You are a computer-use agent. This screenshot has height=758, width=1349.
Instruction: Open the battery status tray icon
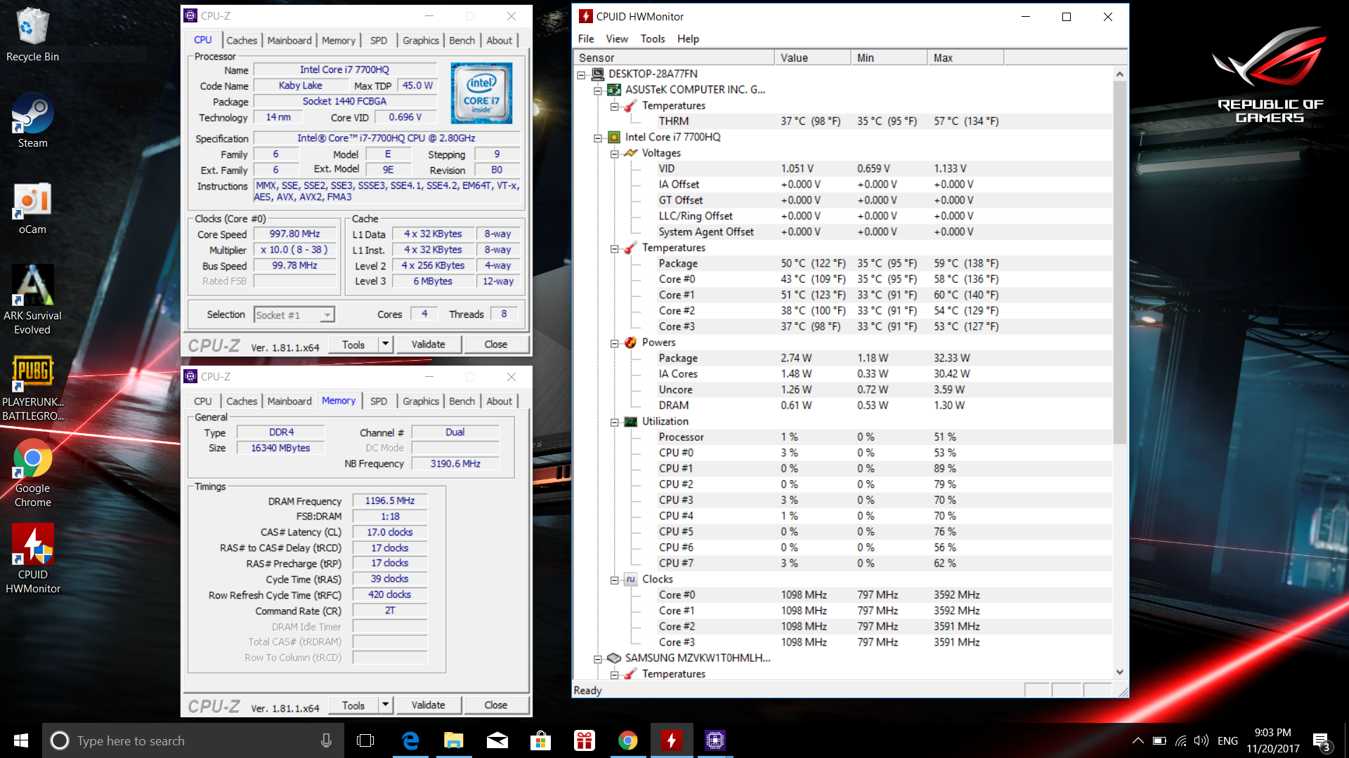click(1159, 740)
